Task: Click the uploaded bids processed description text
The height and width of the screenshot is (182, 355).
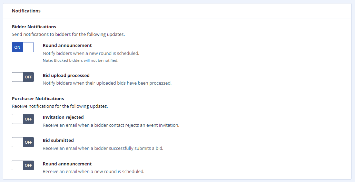Action: [x=107, y=83]
